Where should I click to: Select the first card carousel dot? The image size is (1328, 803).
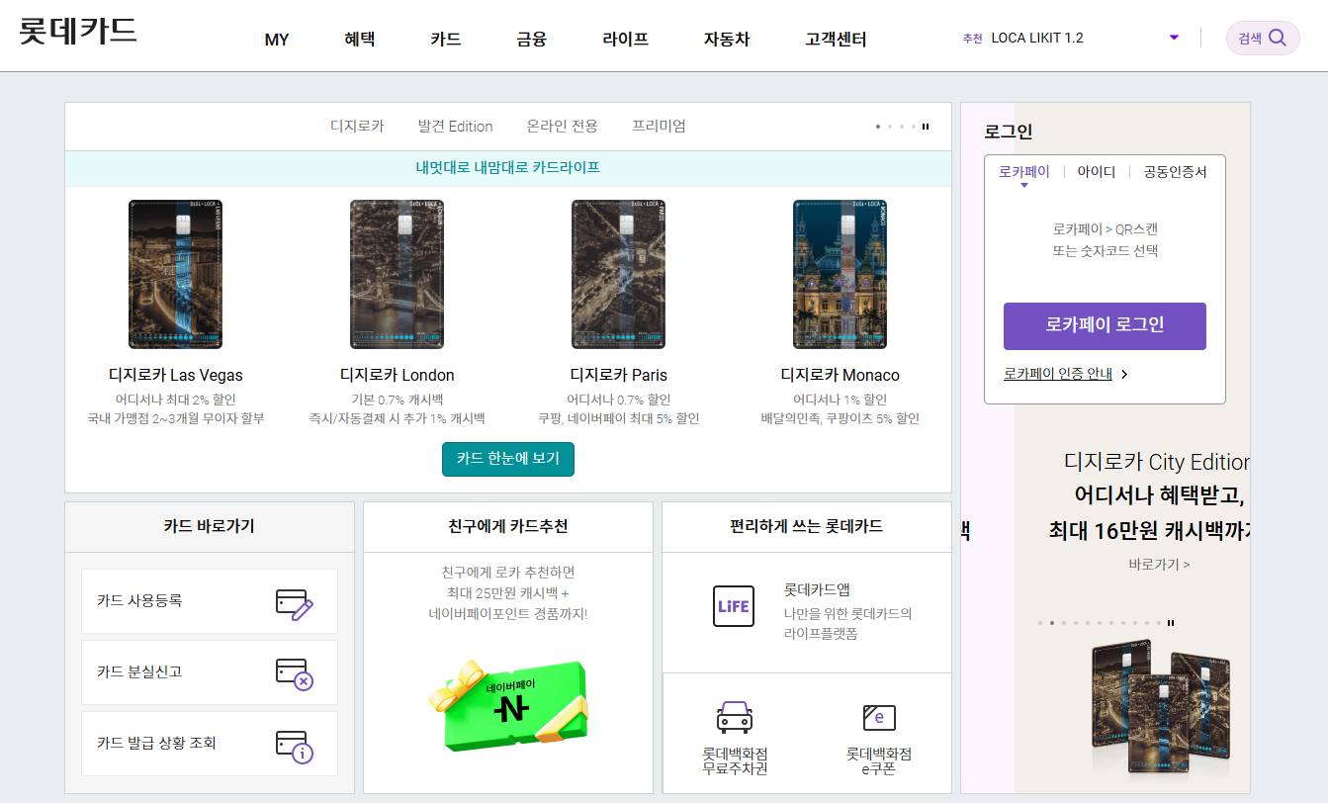878,127
